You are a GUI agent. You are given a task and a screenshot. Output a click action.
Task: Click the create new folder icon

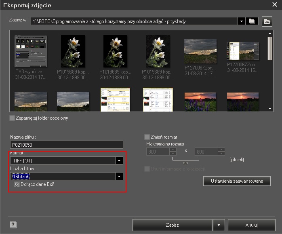pos(267,21)
